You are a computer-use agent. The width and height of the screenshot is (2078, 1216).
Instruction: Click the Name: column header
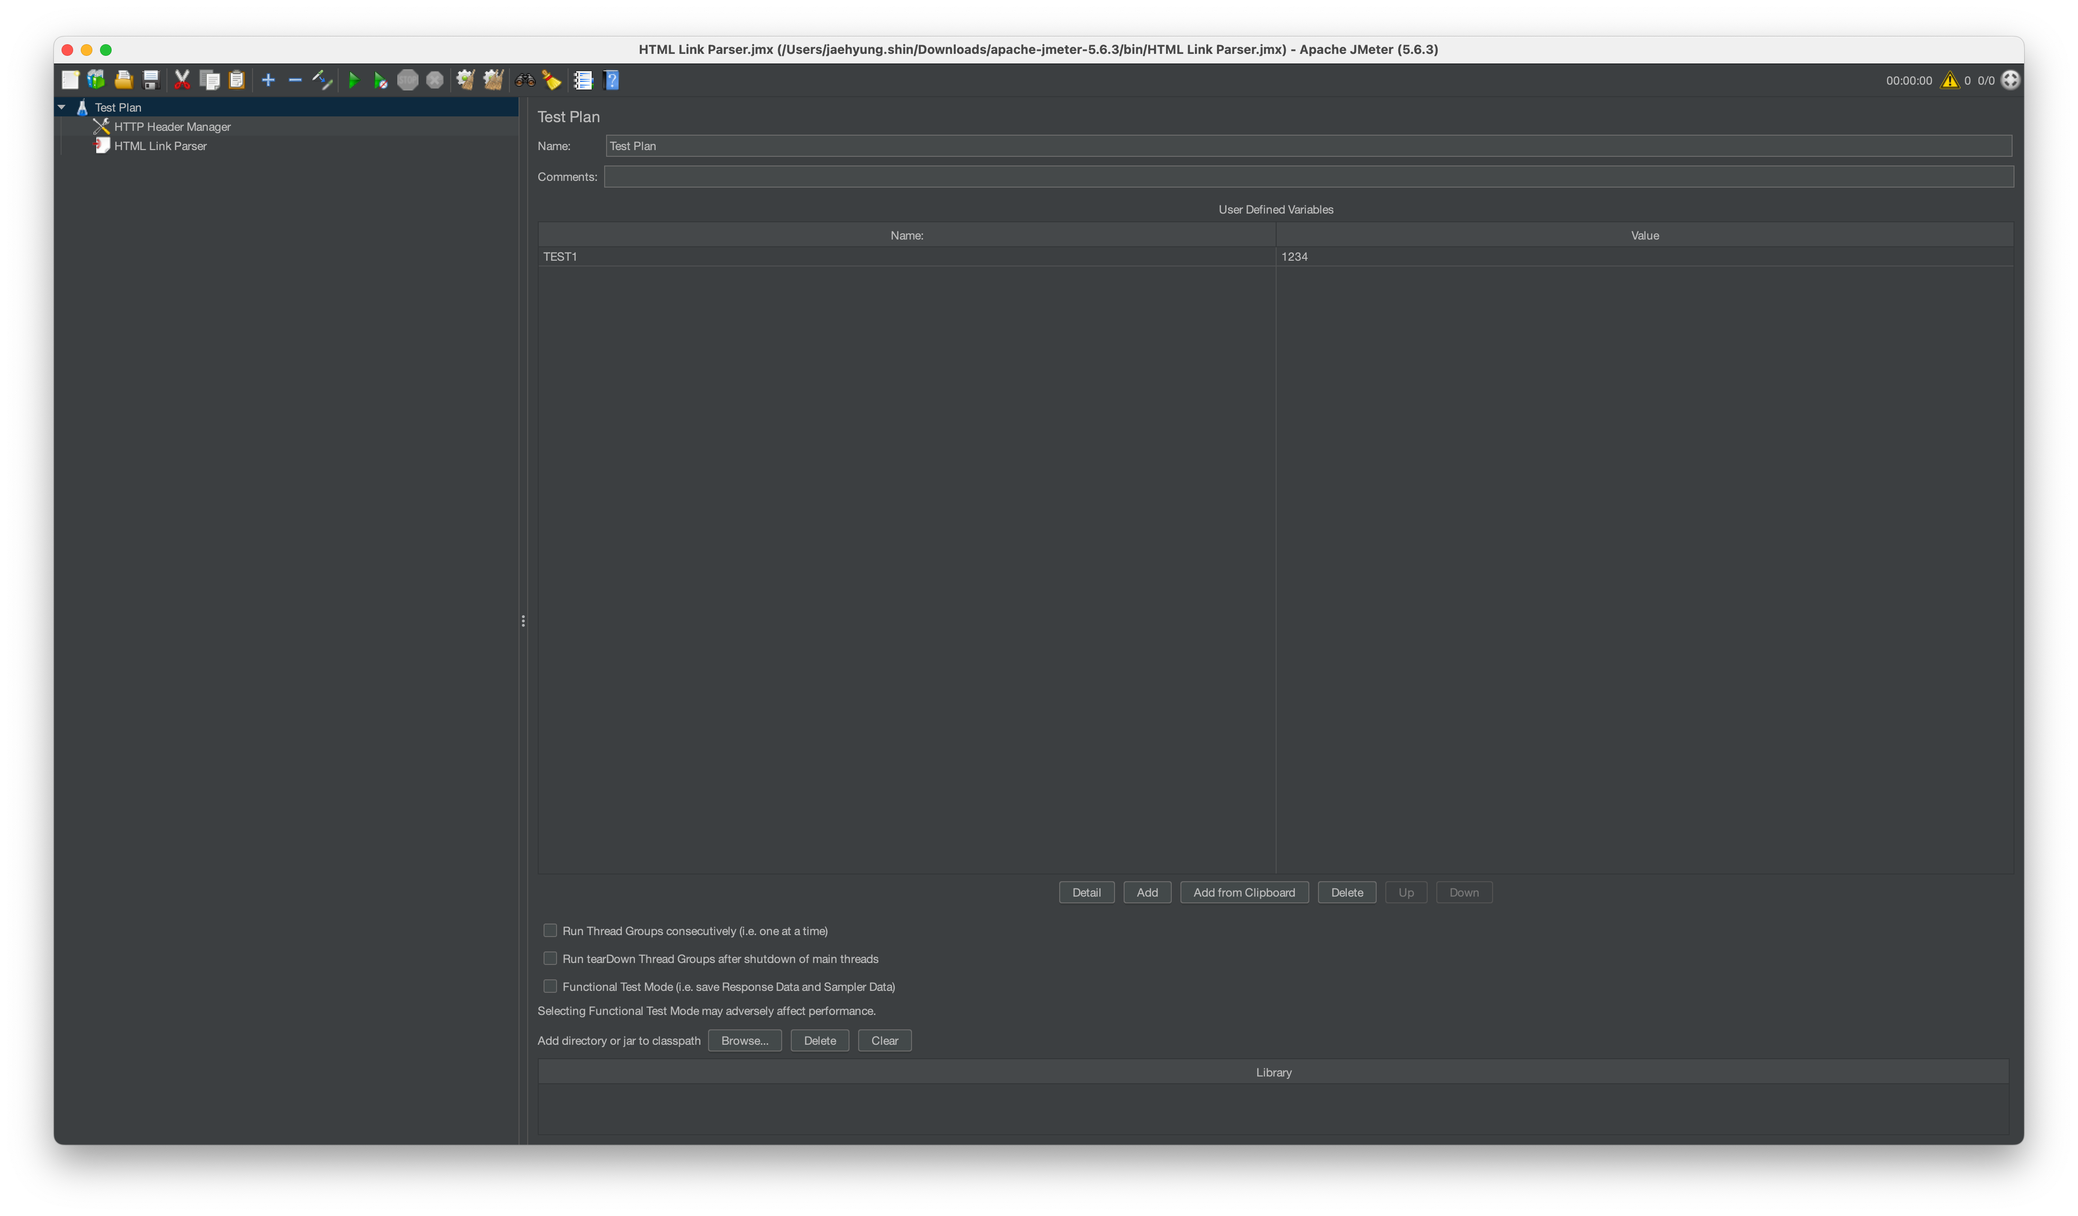coord(906,235)
